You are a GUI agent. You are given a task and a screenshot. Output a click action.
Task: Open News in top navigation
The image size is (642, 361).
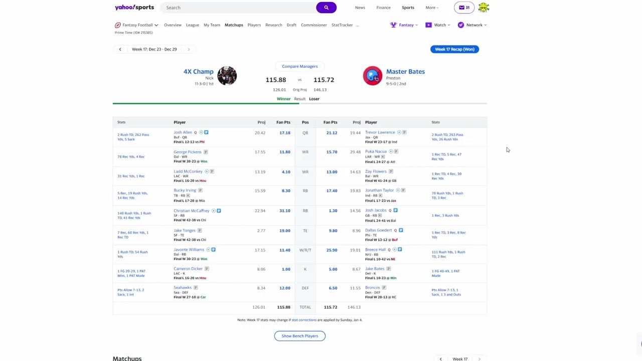click(x=360, y=8)
